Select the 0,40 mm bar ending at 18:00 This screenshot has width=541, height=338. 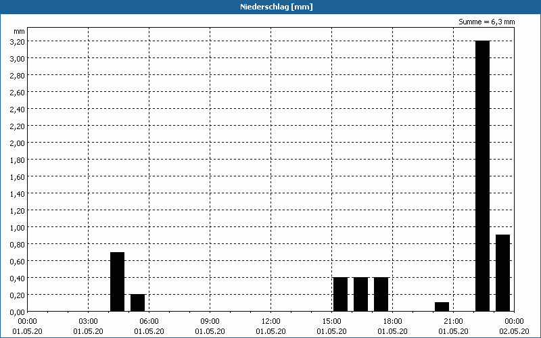click(x=381, y=294)
